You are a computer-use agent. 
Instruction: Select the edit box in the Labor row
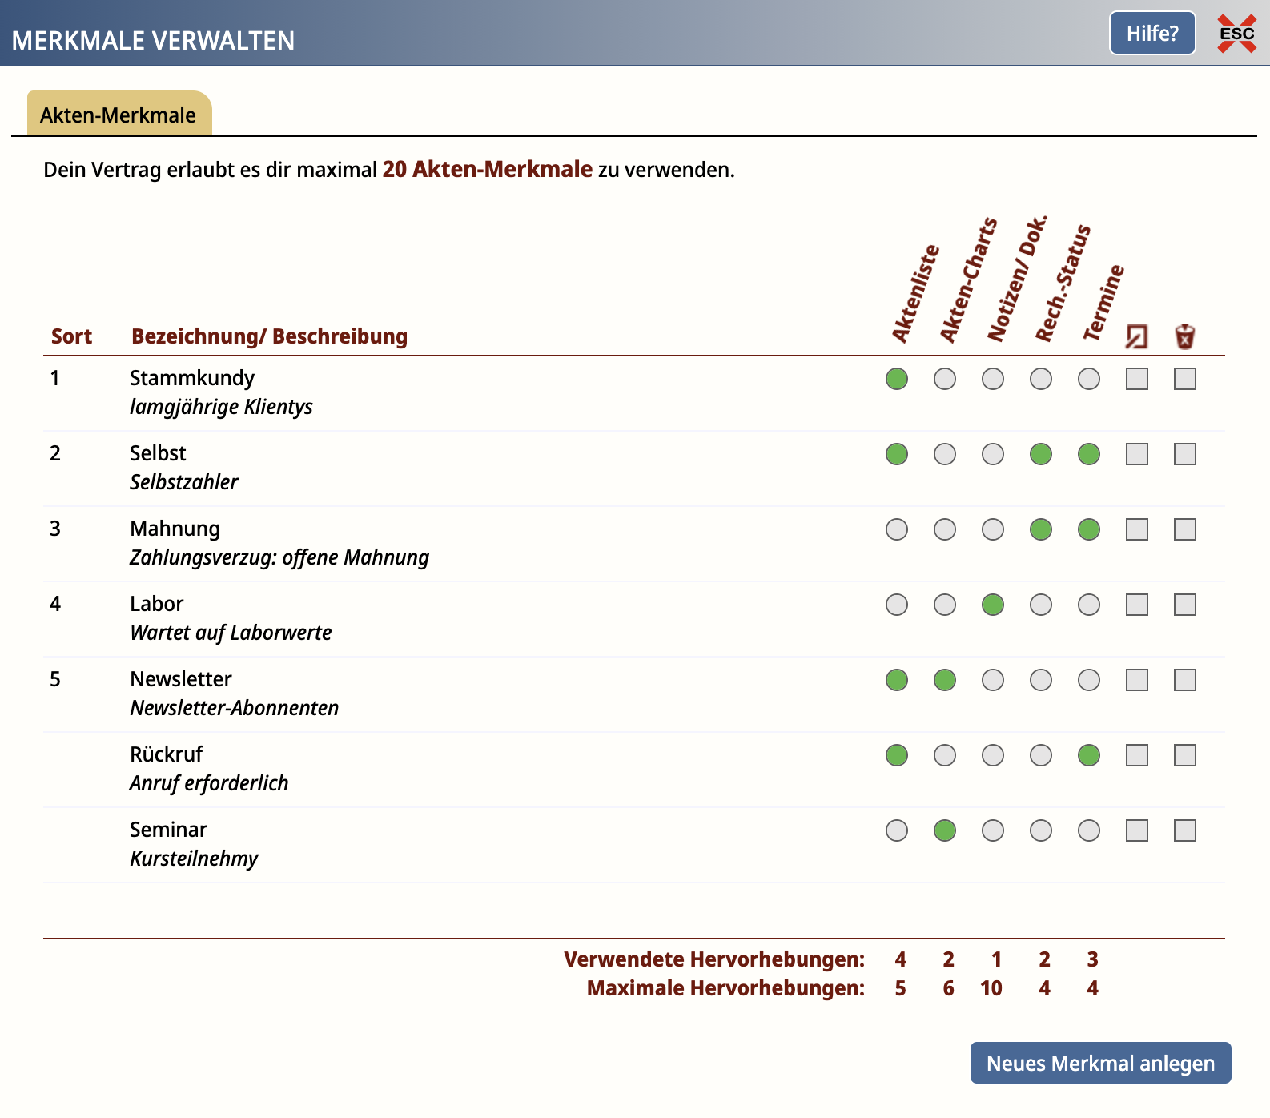tap(1136, 605)
